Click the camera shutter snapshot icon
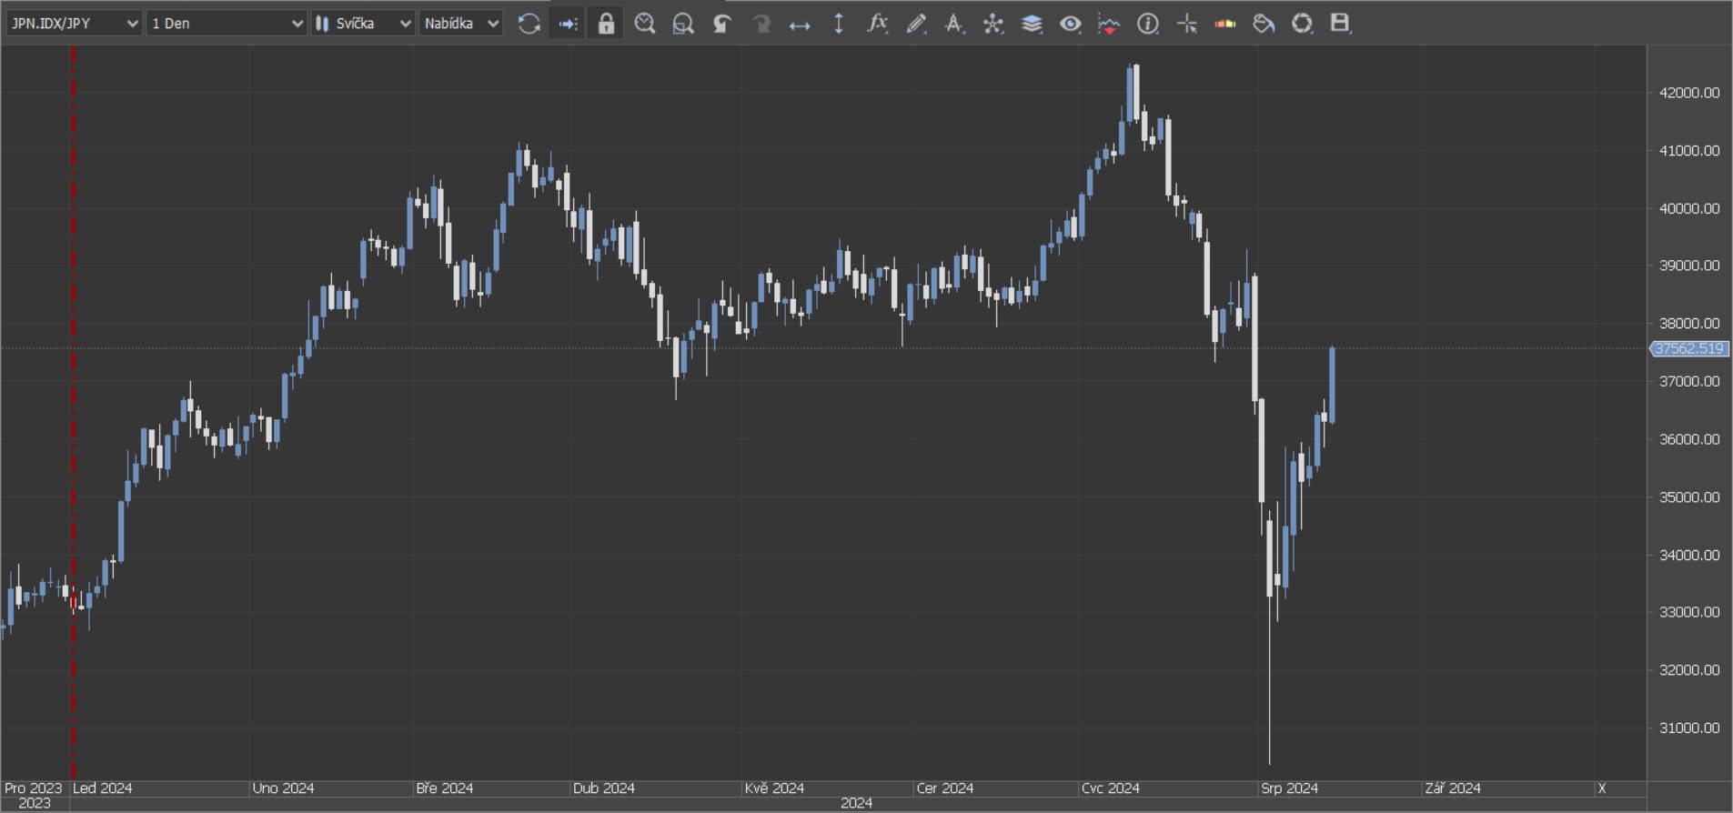1733x813 pixels. (1303, 24)
